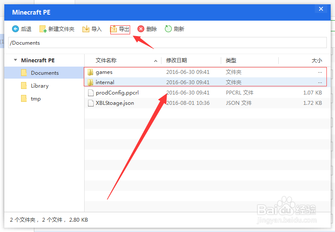Click the 后退 button label
The image size is (335, 232).
(26, 29)
